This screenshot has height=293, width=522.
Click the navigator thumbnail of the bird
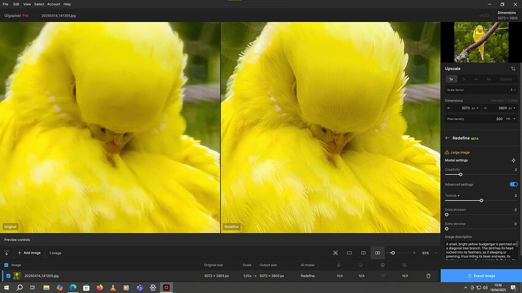pos(481,42)
